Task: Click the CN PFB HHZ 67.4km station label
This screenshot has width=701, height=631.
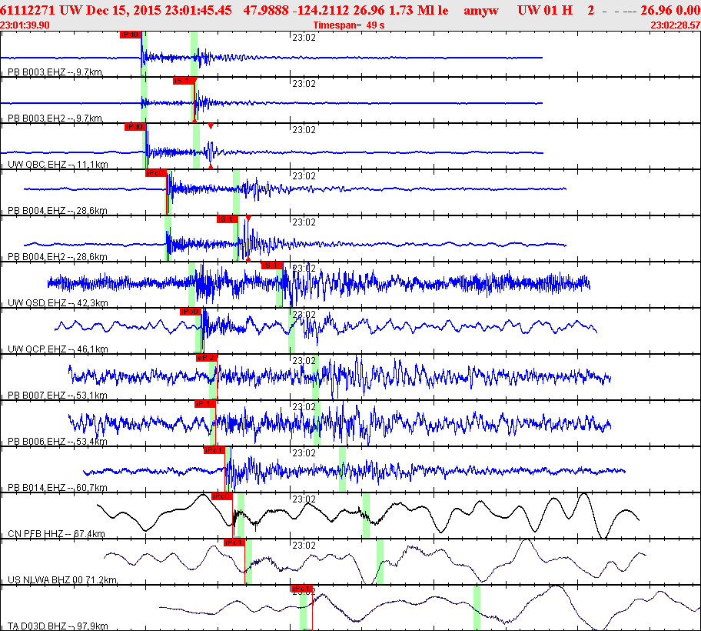Action: click(x=56, y=533)
